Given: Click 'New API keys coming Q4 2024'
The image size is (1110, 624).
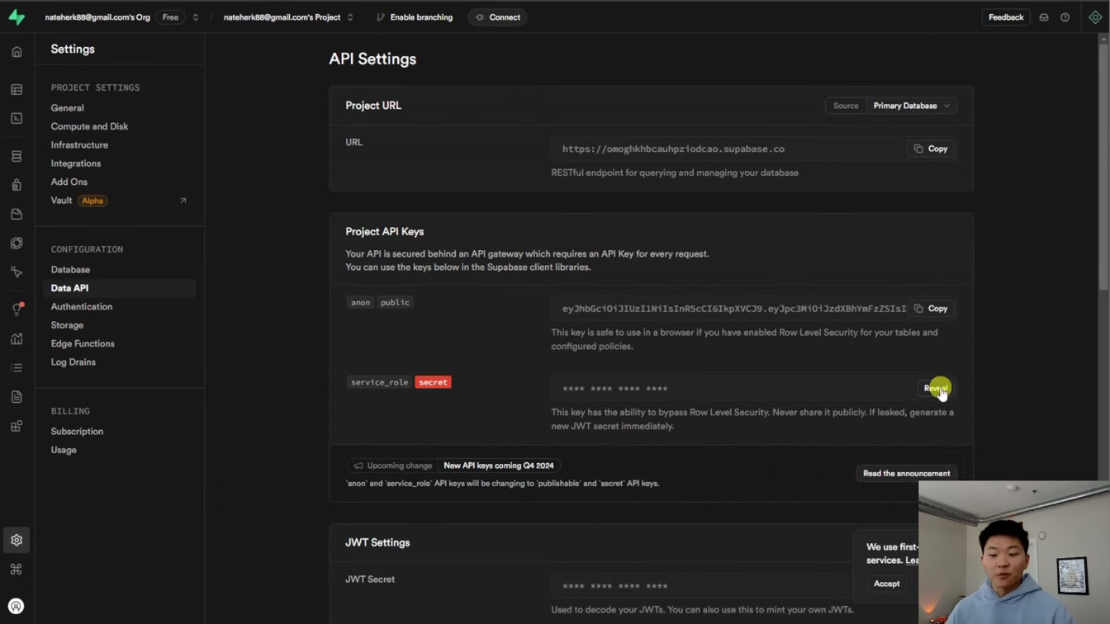Looking at the screenshot, I should click(x=499, y=466).
